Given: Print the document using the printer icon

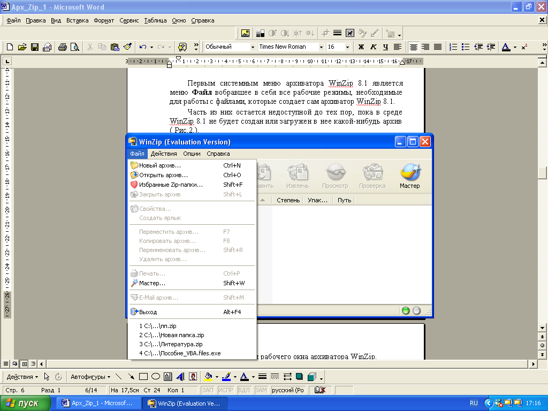Looking at the screenshot, I should tap(62, 47).
